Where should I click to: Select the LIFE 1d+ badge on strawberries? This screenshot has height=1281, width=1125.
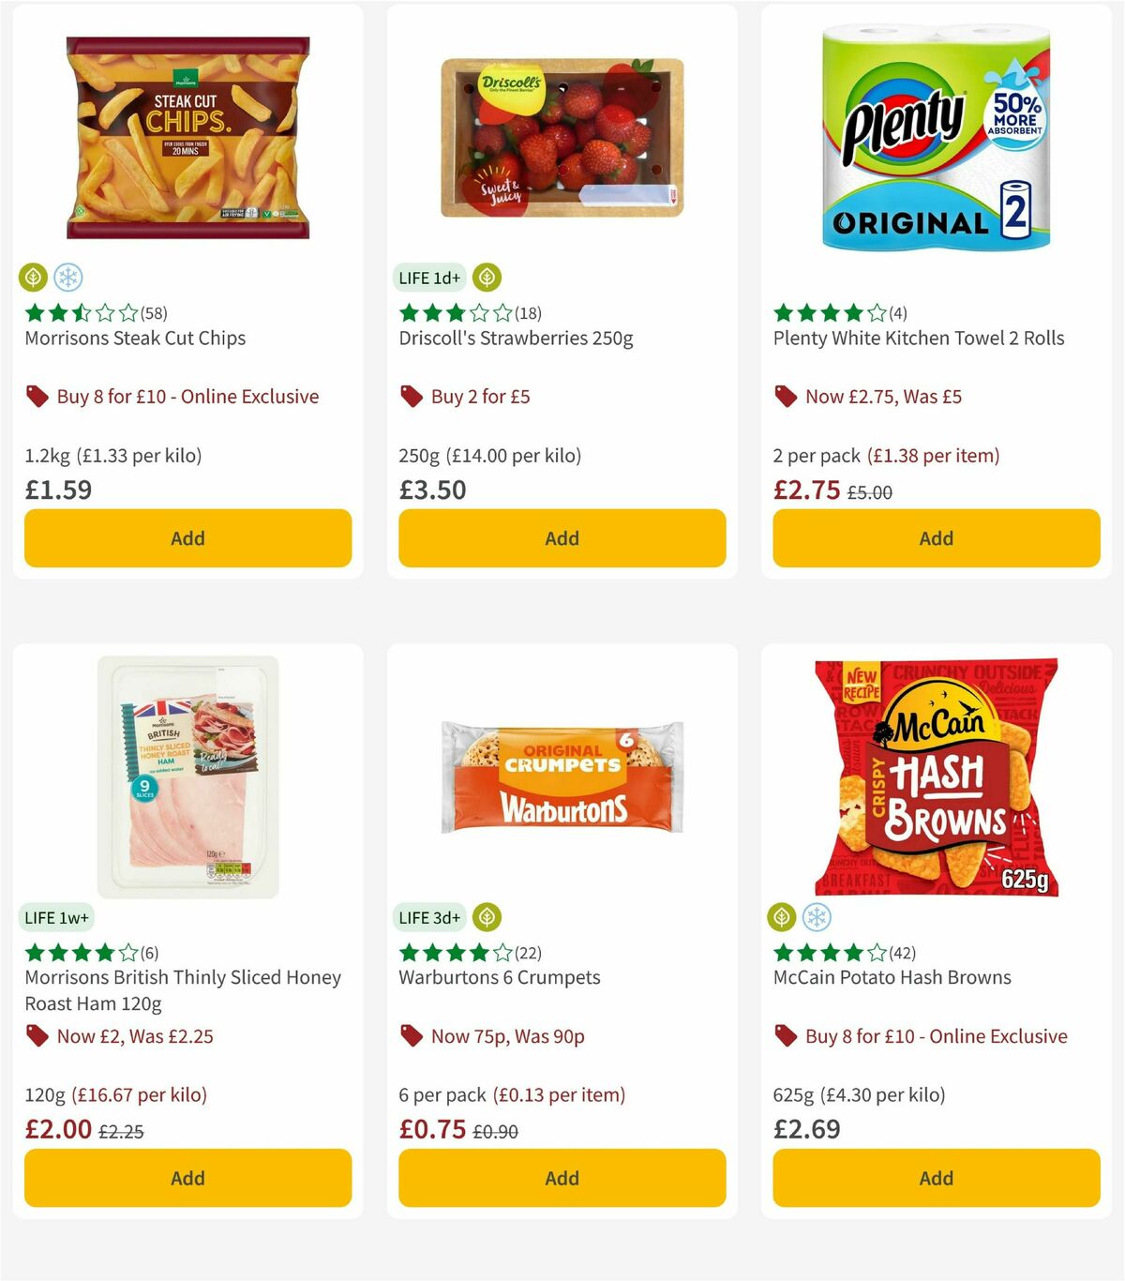coord(427,277)
